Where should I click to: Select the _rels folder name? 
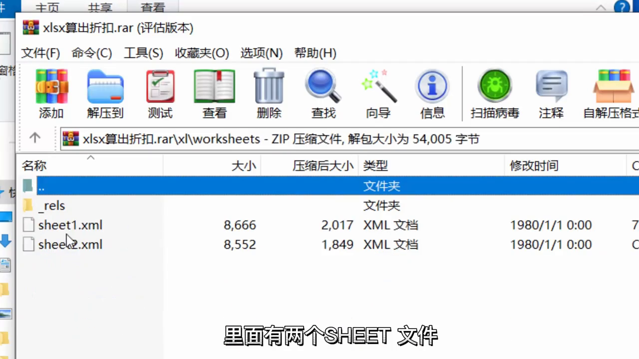[52, 205]
